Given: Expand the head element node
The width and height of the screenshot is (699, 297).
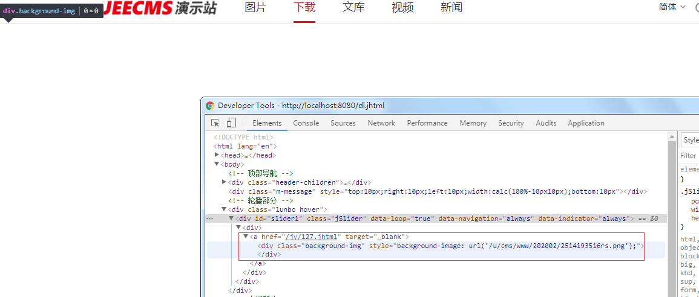Looking at the screenshot, I should pyautogui.click(x=217, y=155).
